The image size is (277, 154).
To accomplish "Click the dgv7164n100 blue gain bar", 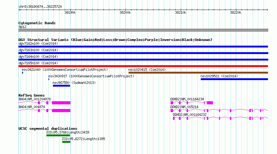I will point(143,60).
